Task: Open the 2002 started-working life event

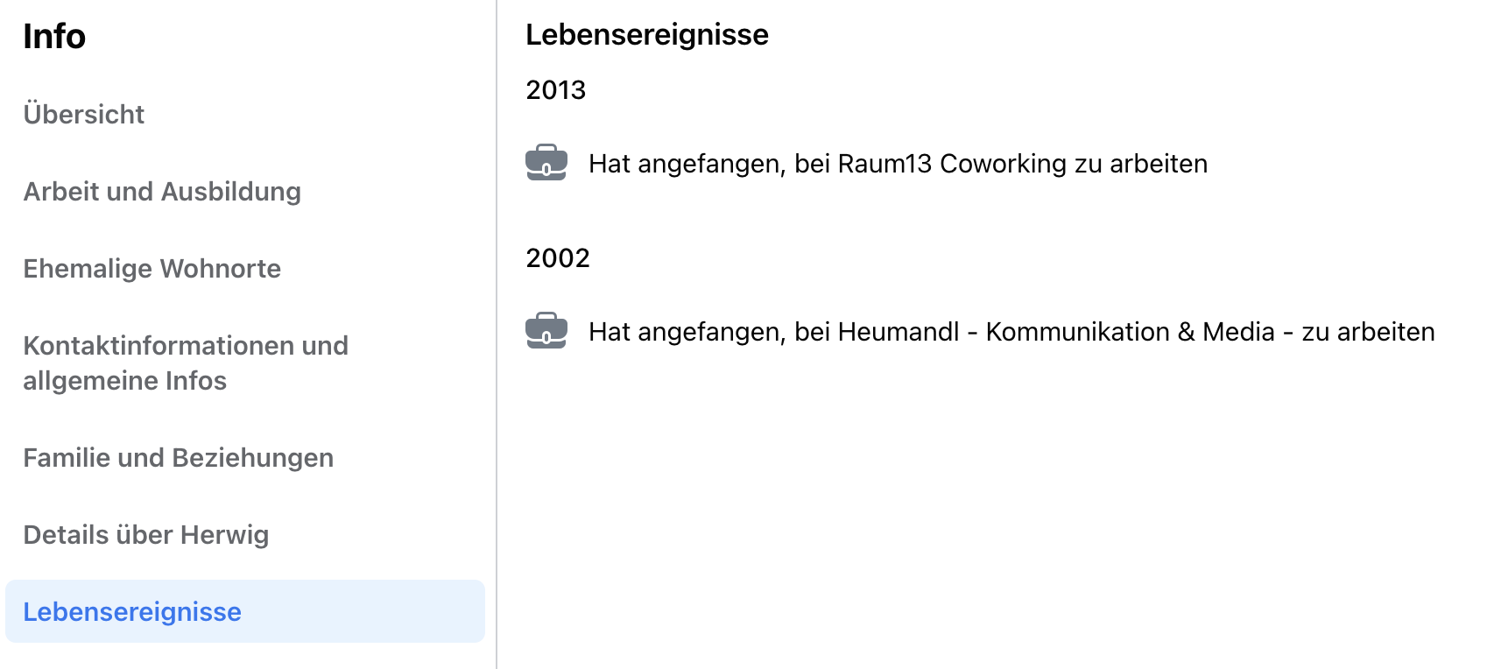Action: (x=1011, y=331)
